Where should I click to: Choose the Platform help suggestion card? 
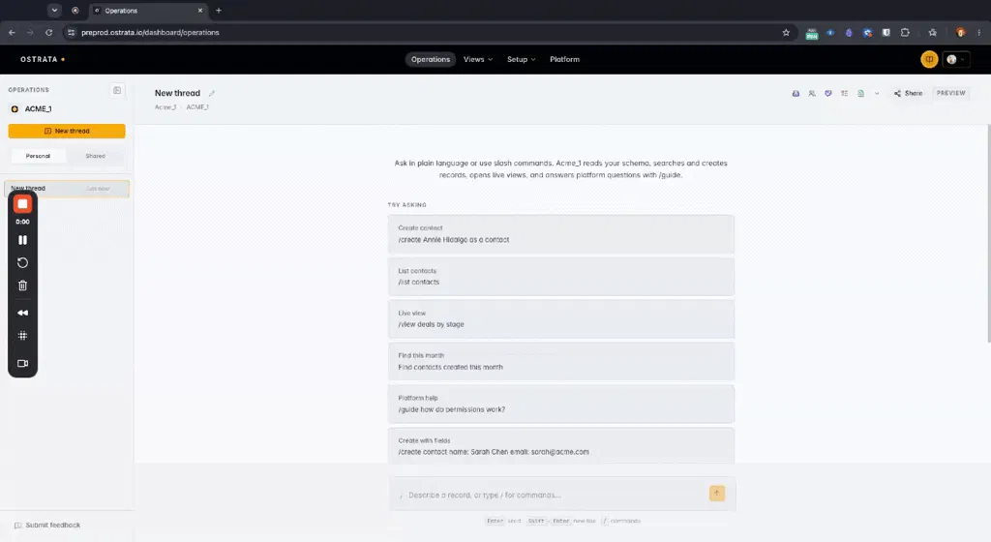tap(561, 404)
